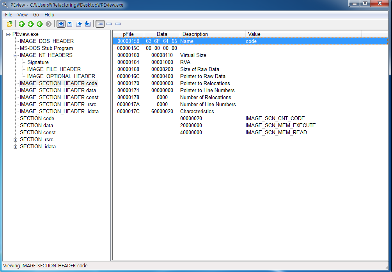Select the four-segment width toolbar icon
This screenshot has width=392, height=272.
coord(100,24)
